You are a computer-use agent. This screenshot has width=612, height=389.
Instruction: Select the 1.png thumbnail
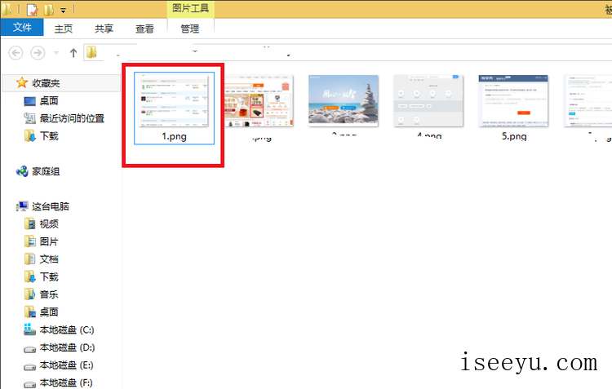click(x=174, y=99)
